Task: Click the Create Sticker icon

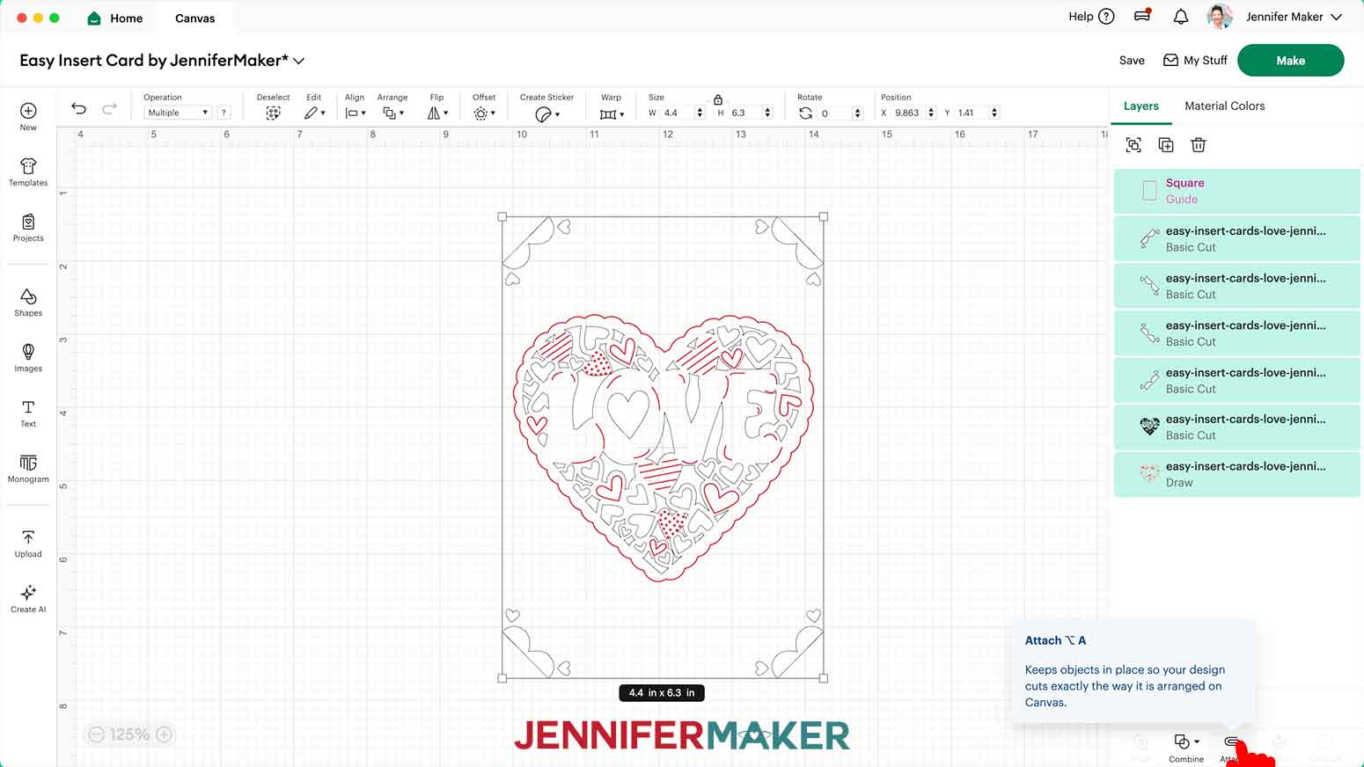Action: (x=546, y=114)
